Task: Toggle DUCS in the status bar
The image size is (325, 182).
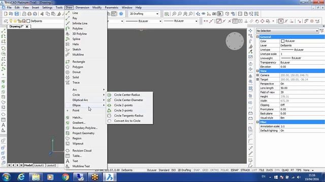Action: [269, 170]
